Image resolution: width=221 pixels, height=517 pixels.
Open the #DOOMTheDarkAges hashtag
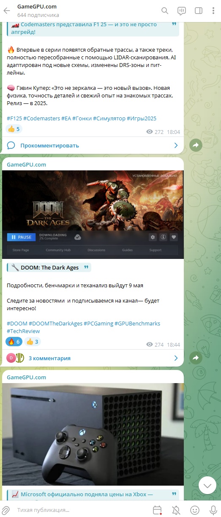56,323
